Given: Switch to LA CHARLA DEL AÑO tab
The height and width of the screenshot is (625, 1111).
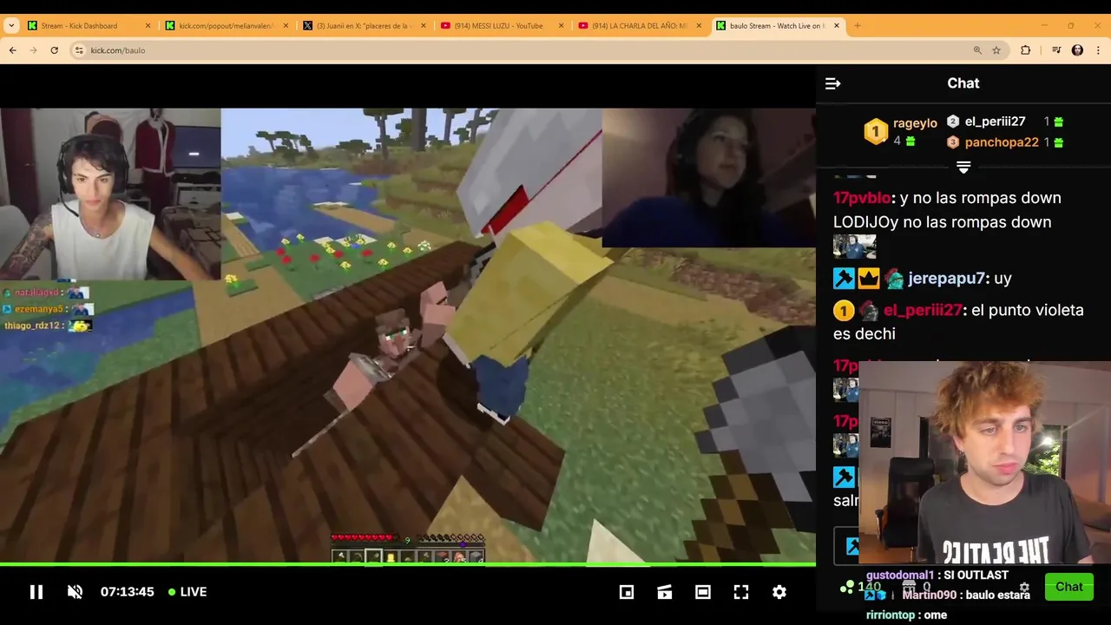Looking at the screenshot, I should [638, 25].
